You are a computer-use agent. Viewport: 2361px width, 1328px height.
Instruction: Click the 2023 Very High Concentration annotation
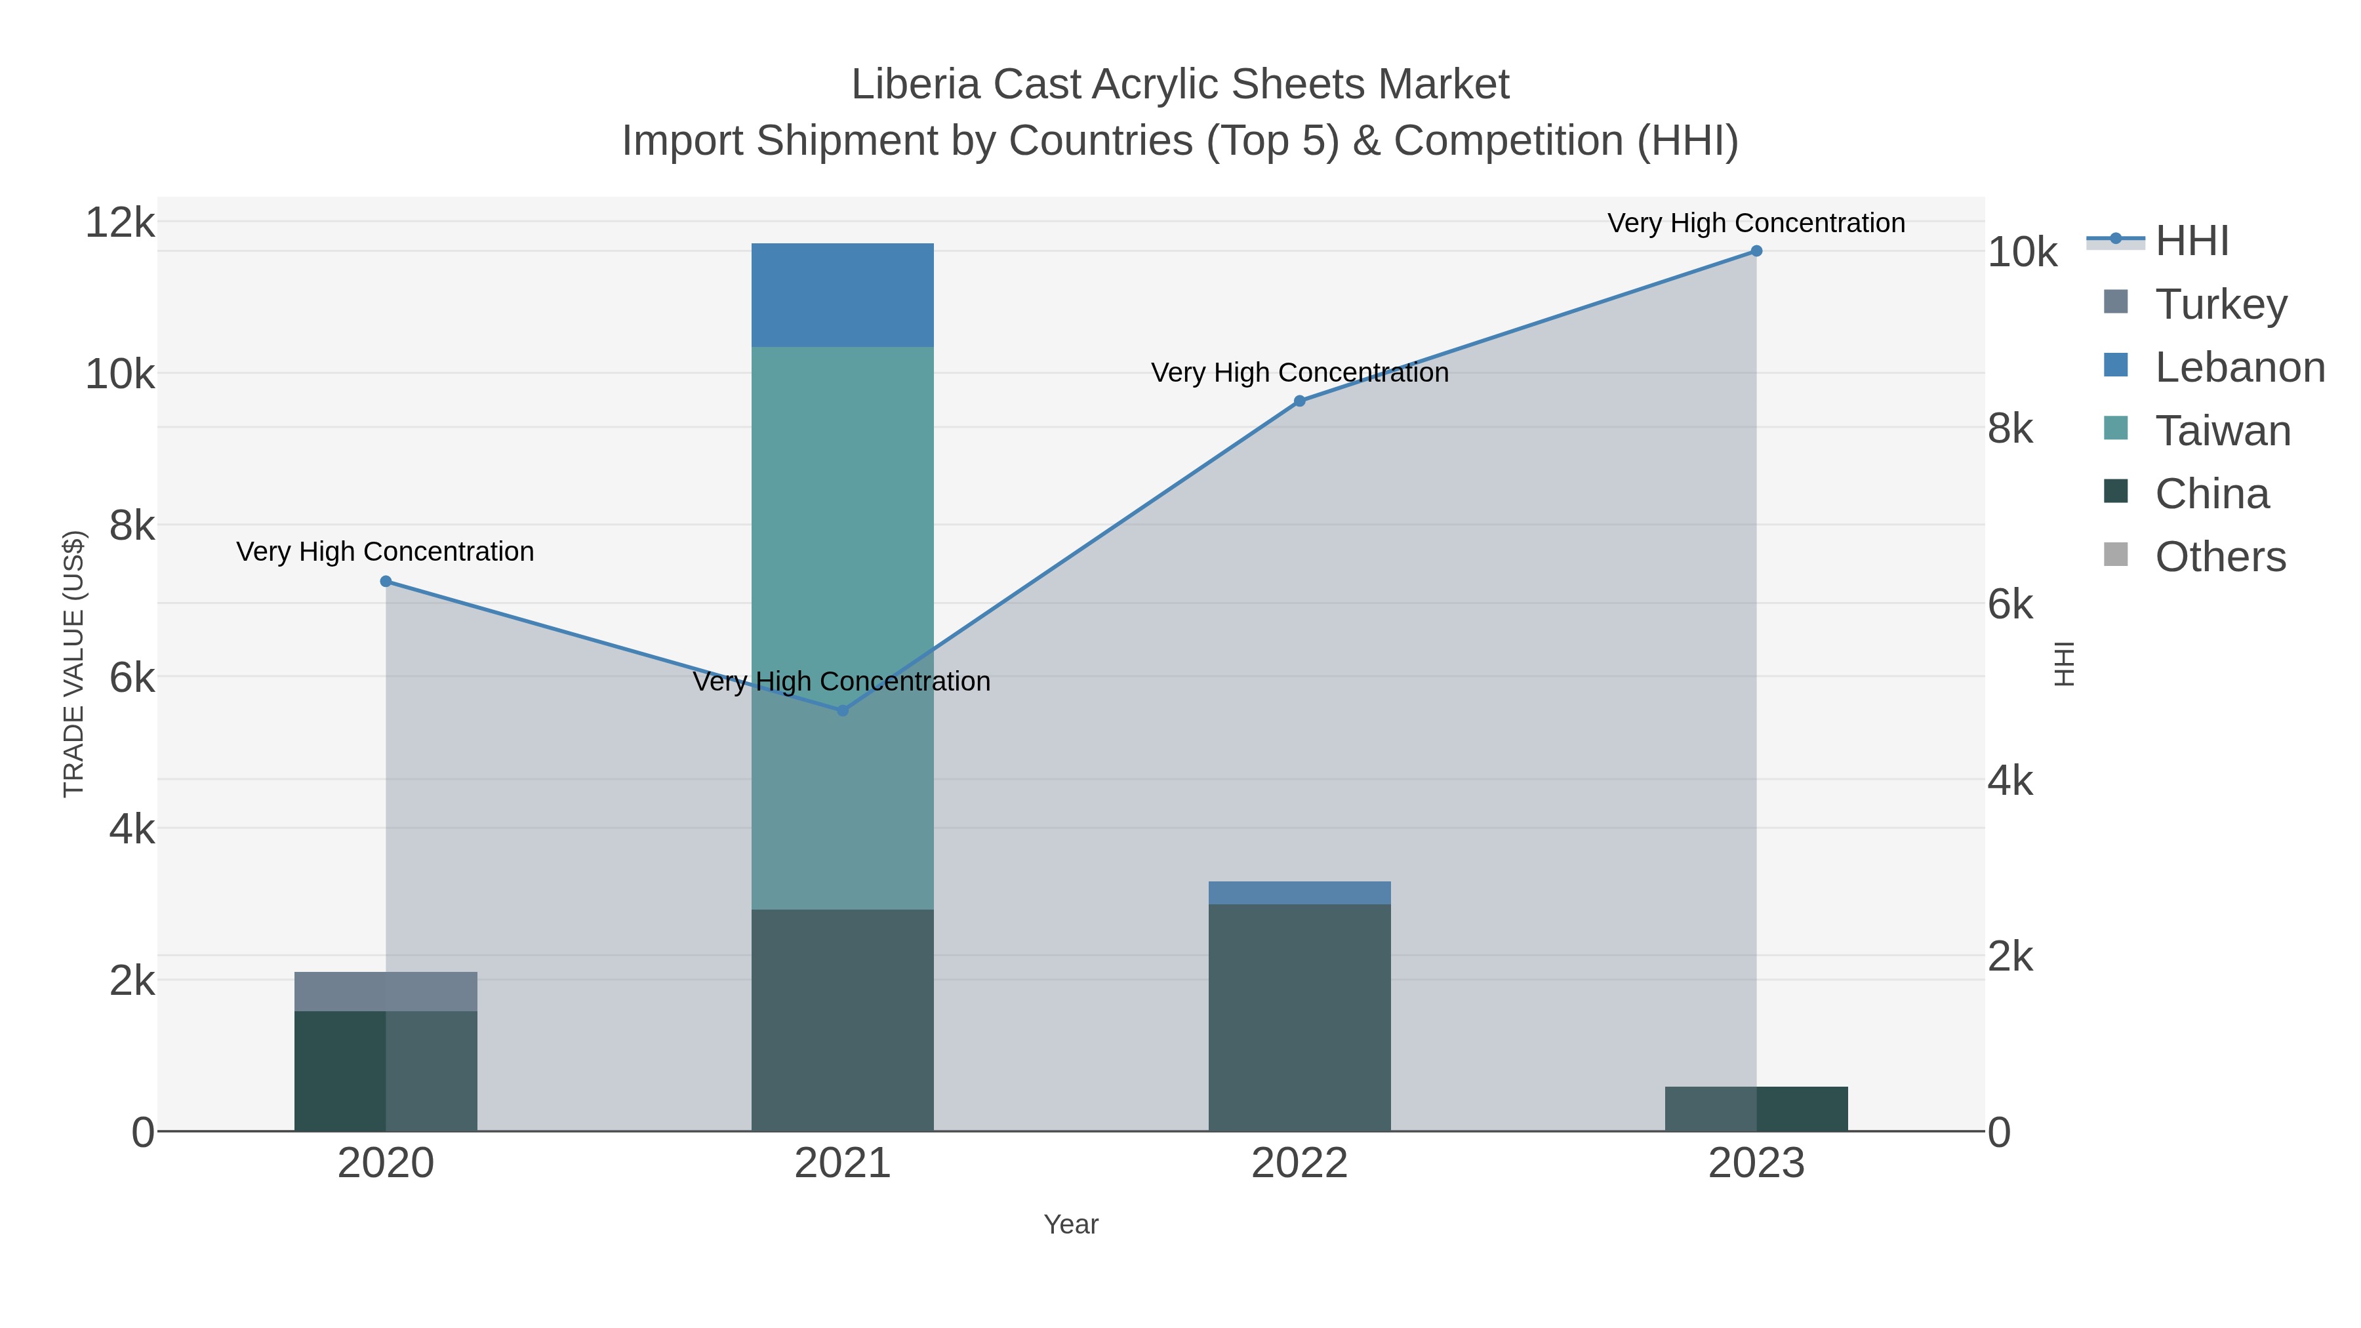pos(1756,223)
